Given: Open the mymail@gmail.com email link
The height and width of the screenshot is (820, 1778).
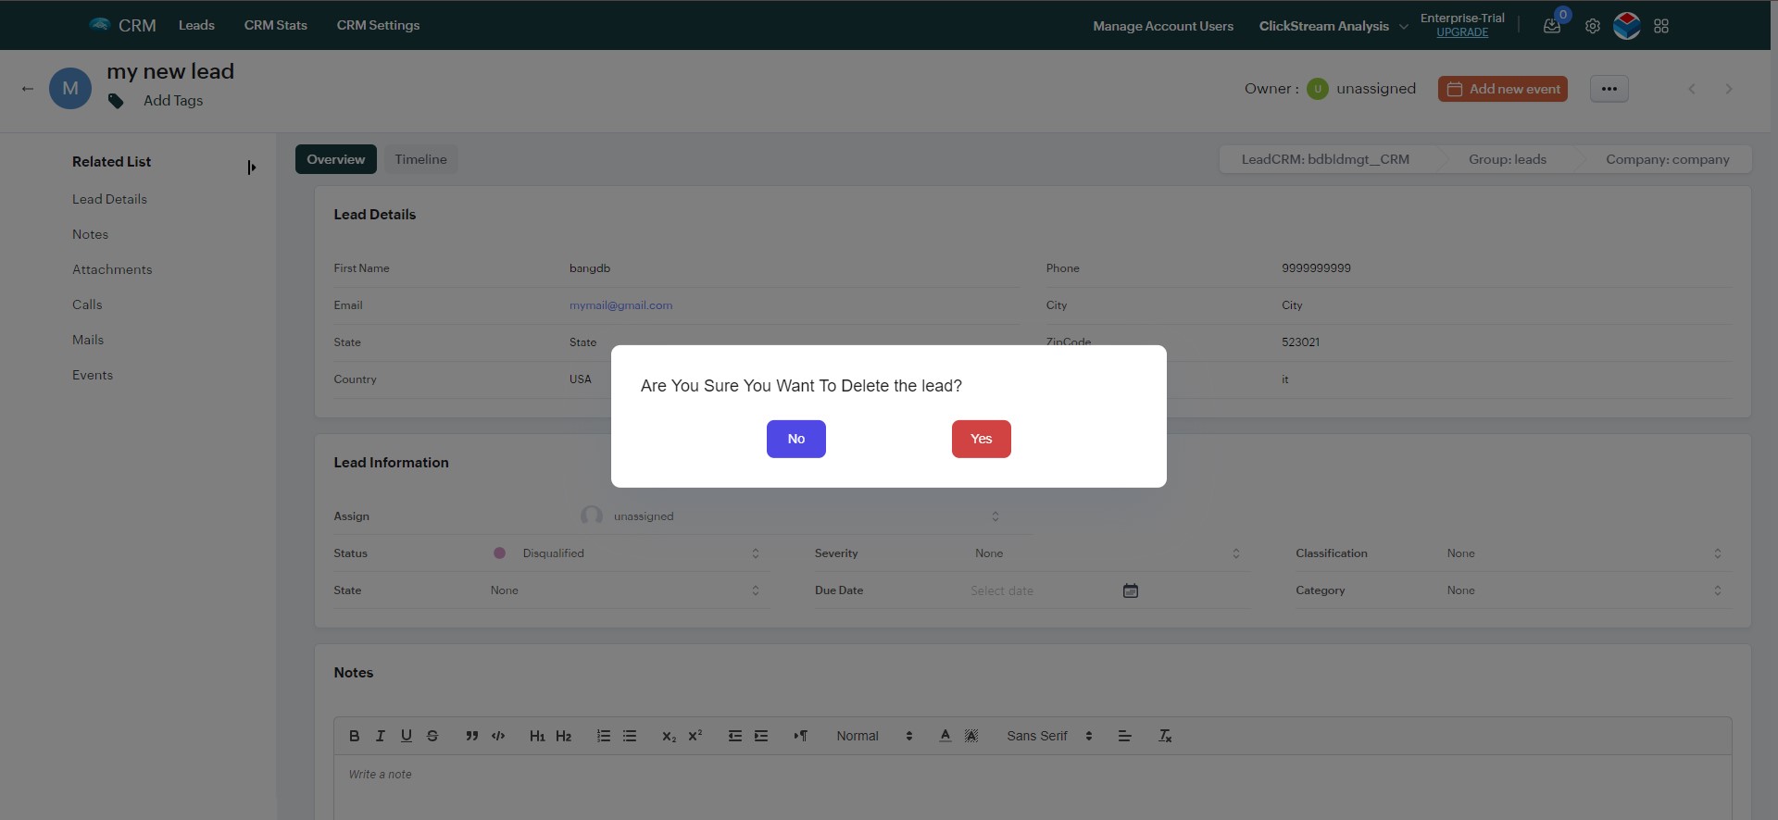Looking at the screenshot, I should 620,305.
